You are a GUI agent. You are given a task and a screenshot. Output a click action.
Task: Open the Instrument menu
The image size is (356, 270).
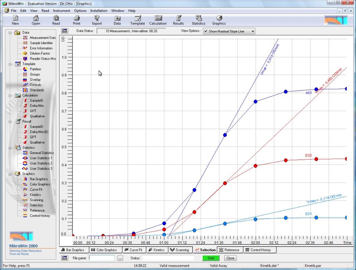[x=61, y=11]
